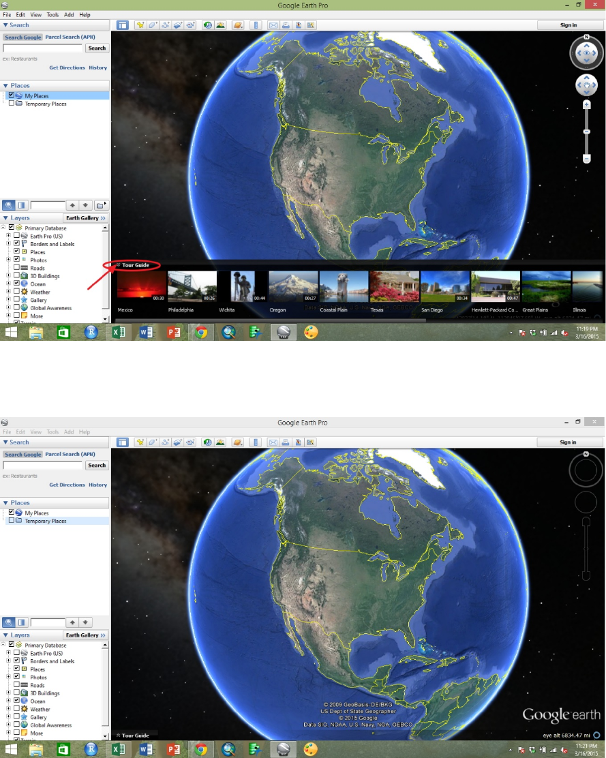View in Google Maps icon, upper screenshot
This screenshot has width=606, height=758.
(x=311, y=25)
